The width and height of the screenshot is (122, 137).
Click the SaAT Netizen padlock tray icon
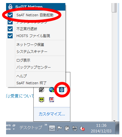(62, 90)
